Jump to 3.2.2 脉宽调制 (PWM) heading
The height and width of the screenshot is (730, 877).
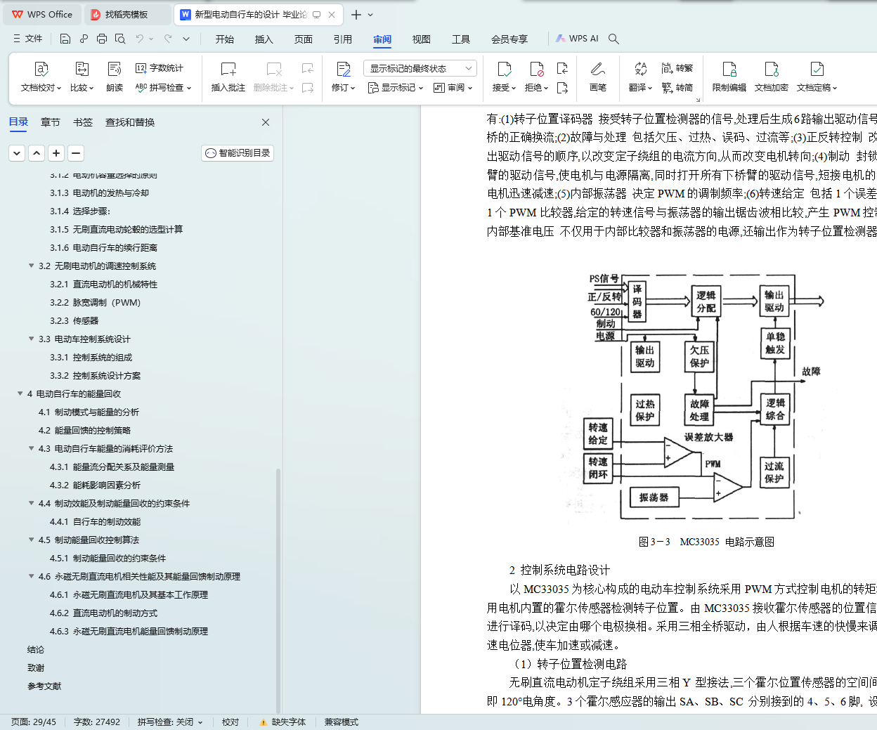point(96,302)
